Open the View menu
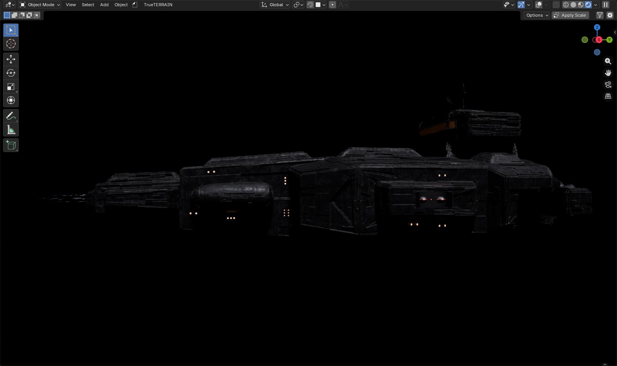617x366 pixels. [71, 5]
